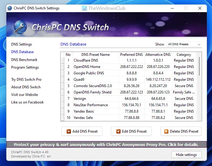212x166 pixels.
Task: Click the ChrisPC Anonymous Proxy Pro banner
Action: (x=107, y=144)
